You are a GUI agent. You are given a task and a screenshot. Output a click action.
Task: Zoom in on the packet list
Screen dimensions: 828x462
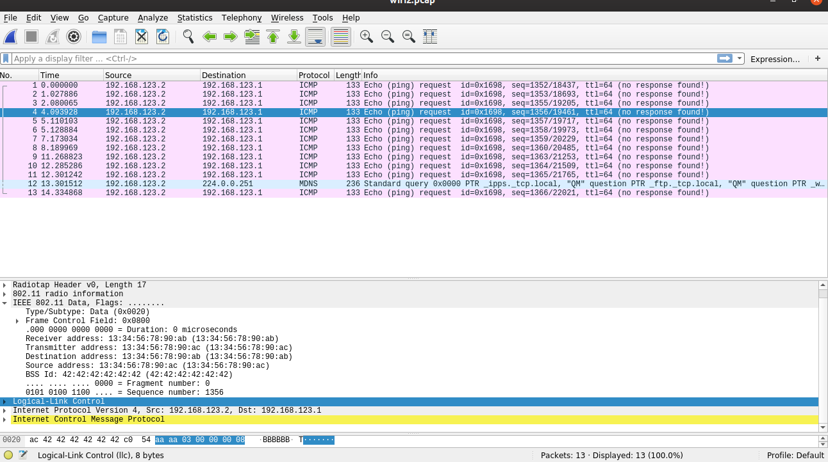pyautogui.click(x=366, y=36)
